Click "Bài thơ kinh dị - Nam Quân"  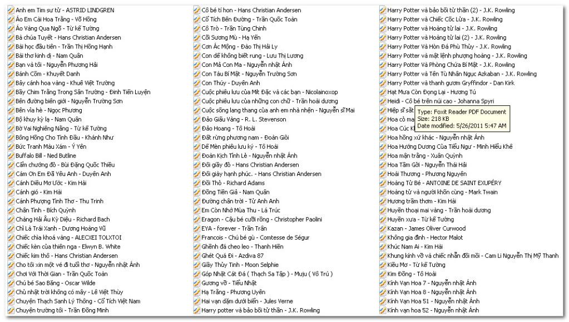[x=50, y=56]
